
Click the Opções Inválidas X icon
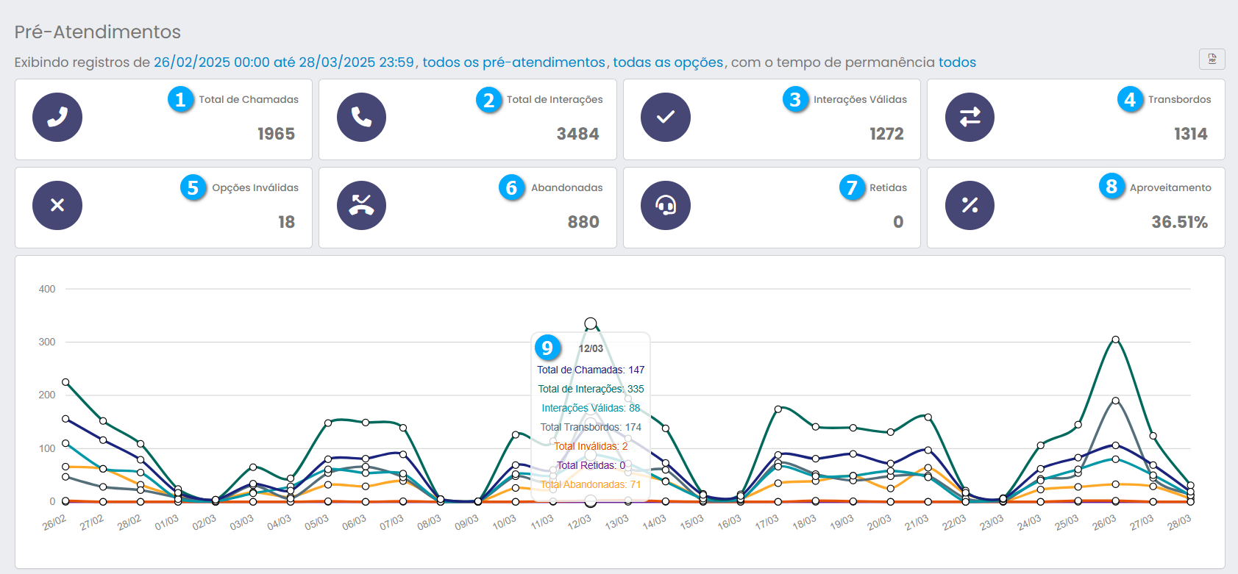pyautogui.click(x=57, y=206)
